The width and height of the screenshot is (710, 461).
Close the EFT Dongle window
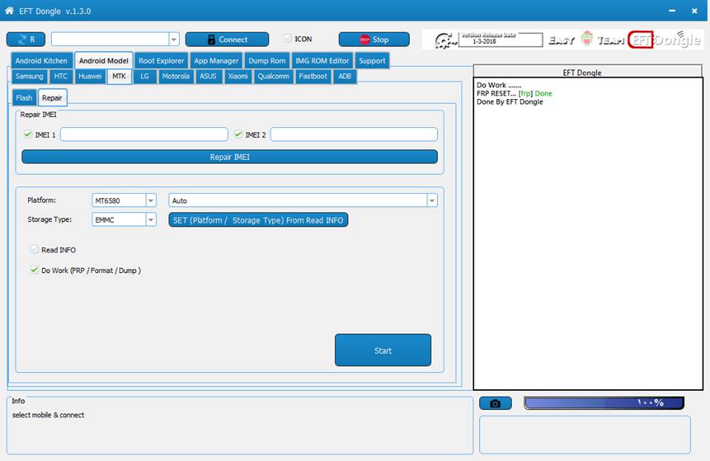tap(694, 10)
